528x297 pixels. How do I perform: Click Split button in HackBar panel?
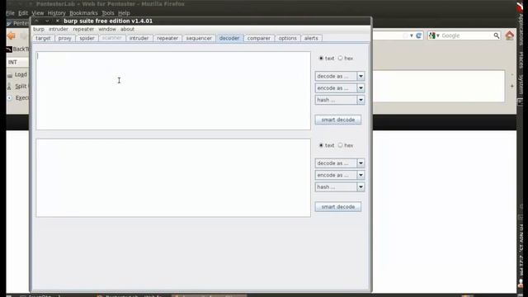[17, 86]
